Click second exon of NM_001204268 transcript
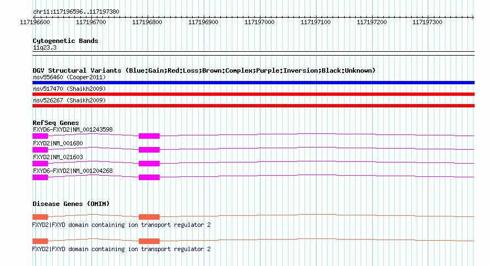This screenshot has height=266, width=490. click(149, 177)
